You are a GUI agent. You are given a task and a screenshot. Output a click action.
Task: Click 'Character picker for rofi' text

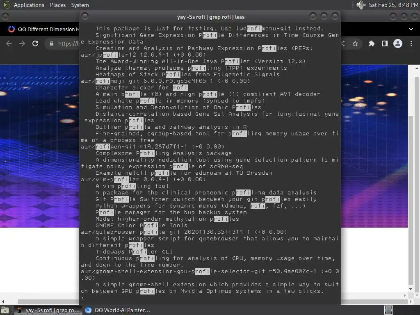click(x=142, y=88)
